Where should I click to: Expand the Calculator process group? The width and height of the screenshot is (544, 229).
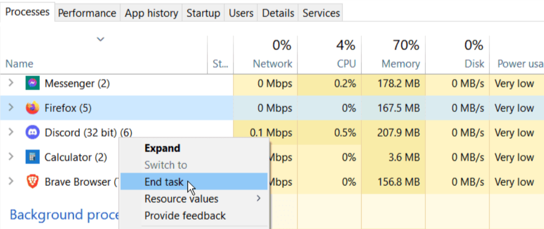(x=10, y=157)
